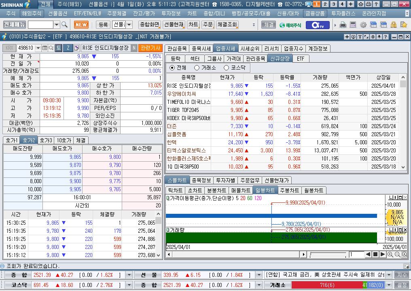Image resolution: width=411 pixels, height=291 pixels.
Task: Click the 종합화면 toolbar button
Action: (x=149, y=25)
